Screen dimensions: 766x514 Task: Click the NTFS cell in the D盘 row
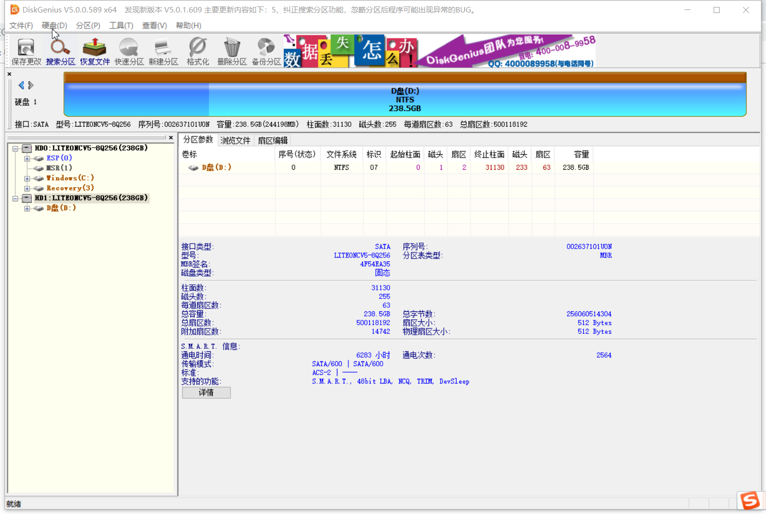[342, 168]
